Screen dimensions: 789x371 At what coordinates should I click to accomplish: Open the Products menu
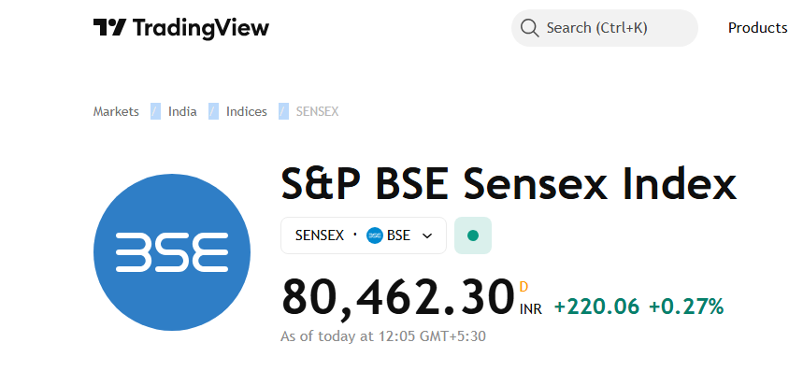pos(758,28)
